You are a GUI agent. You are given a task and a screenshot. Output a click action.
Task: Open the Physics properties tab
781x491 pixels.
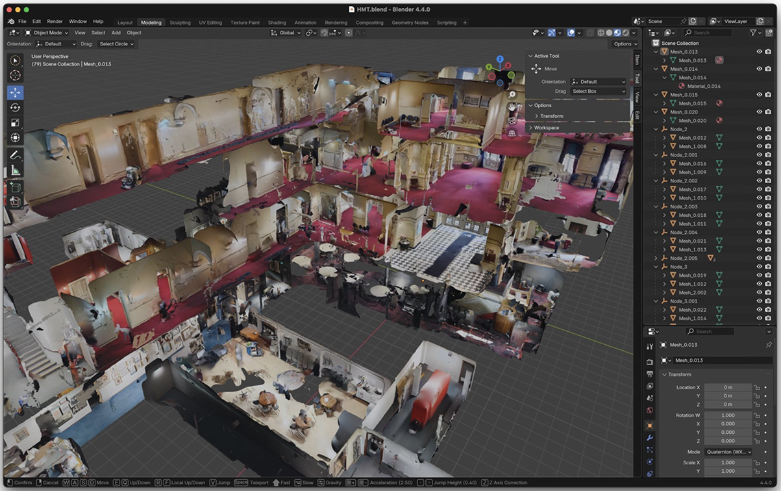(x=650, y=462)
